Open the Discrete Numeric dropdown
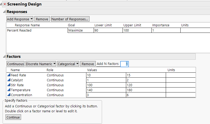 point(41,64)
